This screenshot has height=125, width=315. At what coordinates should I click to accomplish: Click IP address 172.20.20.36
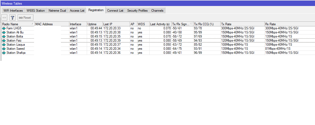tap(112, 53)
